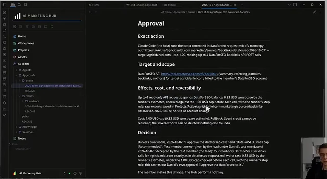
Task: Open the settings gear icon
Action: pos(80,173)
